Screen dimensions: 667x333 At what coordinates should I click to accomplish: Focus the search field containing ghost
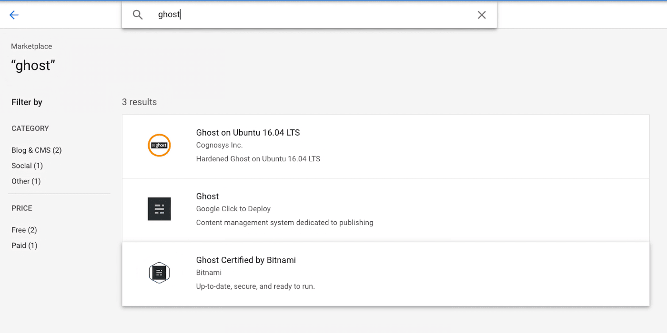tap(310, 15)
